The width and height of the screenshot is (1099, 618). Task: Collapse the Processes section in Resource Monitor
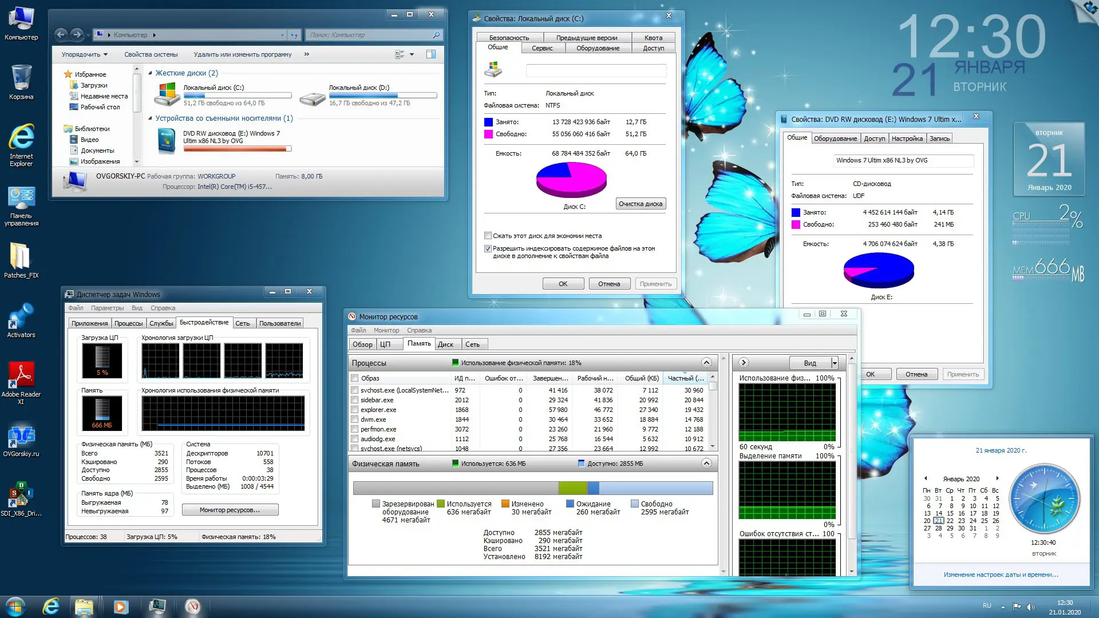[x=706, y=363]
